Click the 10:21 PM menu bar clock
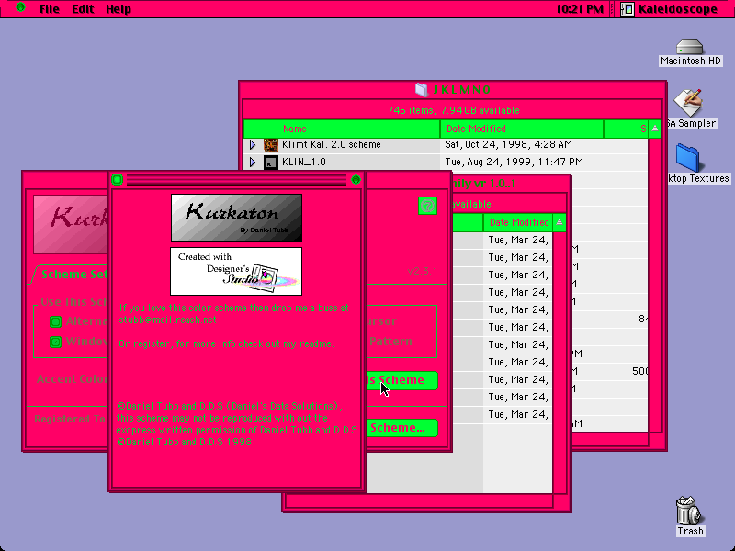The width and height of the screenshot is (735, 551). [x=580, y=9]
